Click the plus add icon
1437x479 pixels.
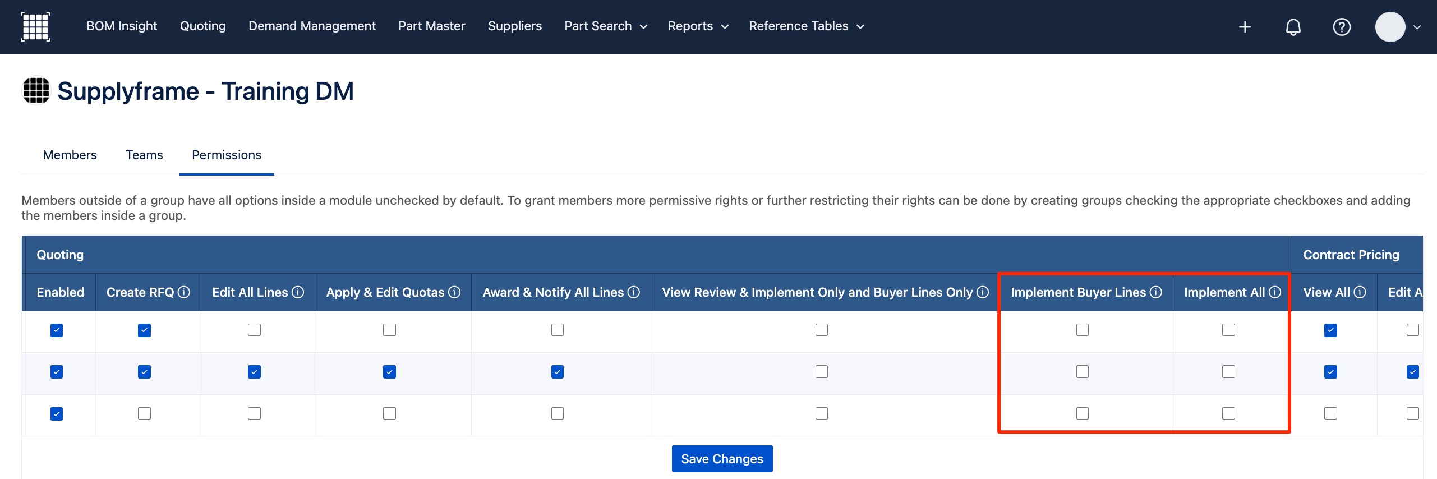[x=1245, y=27]
